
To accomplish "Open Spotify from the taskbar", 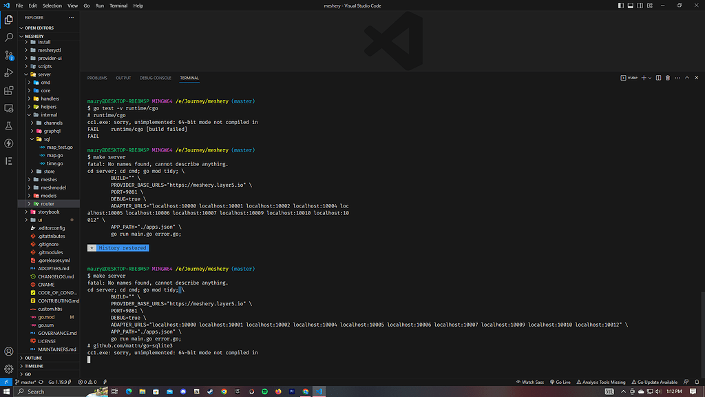I will coord(265,391).
